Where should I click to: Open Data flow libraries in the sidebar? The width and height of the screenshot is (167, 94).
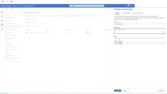coord(12,50)
